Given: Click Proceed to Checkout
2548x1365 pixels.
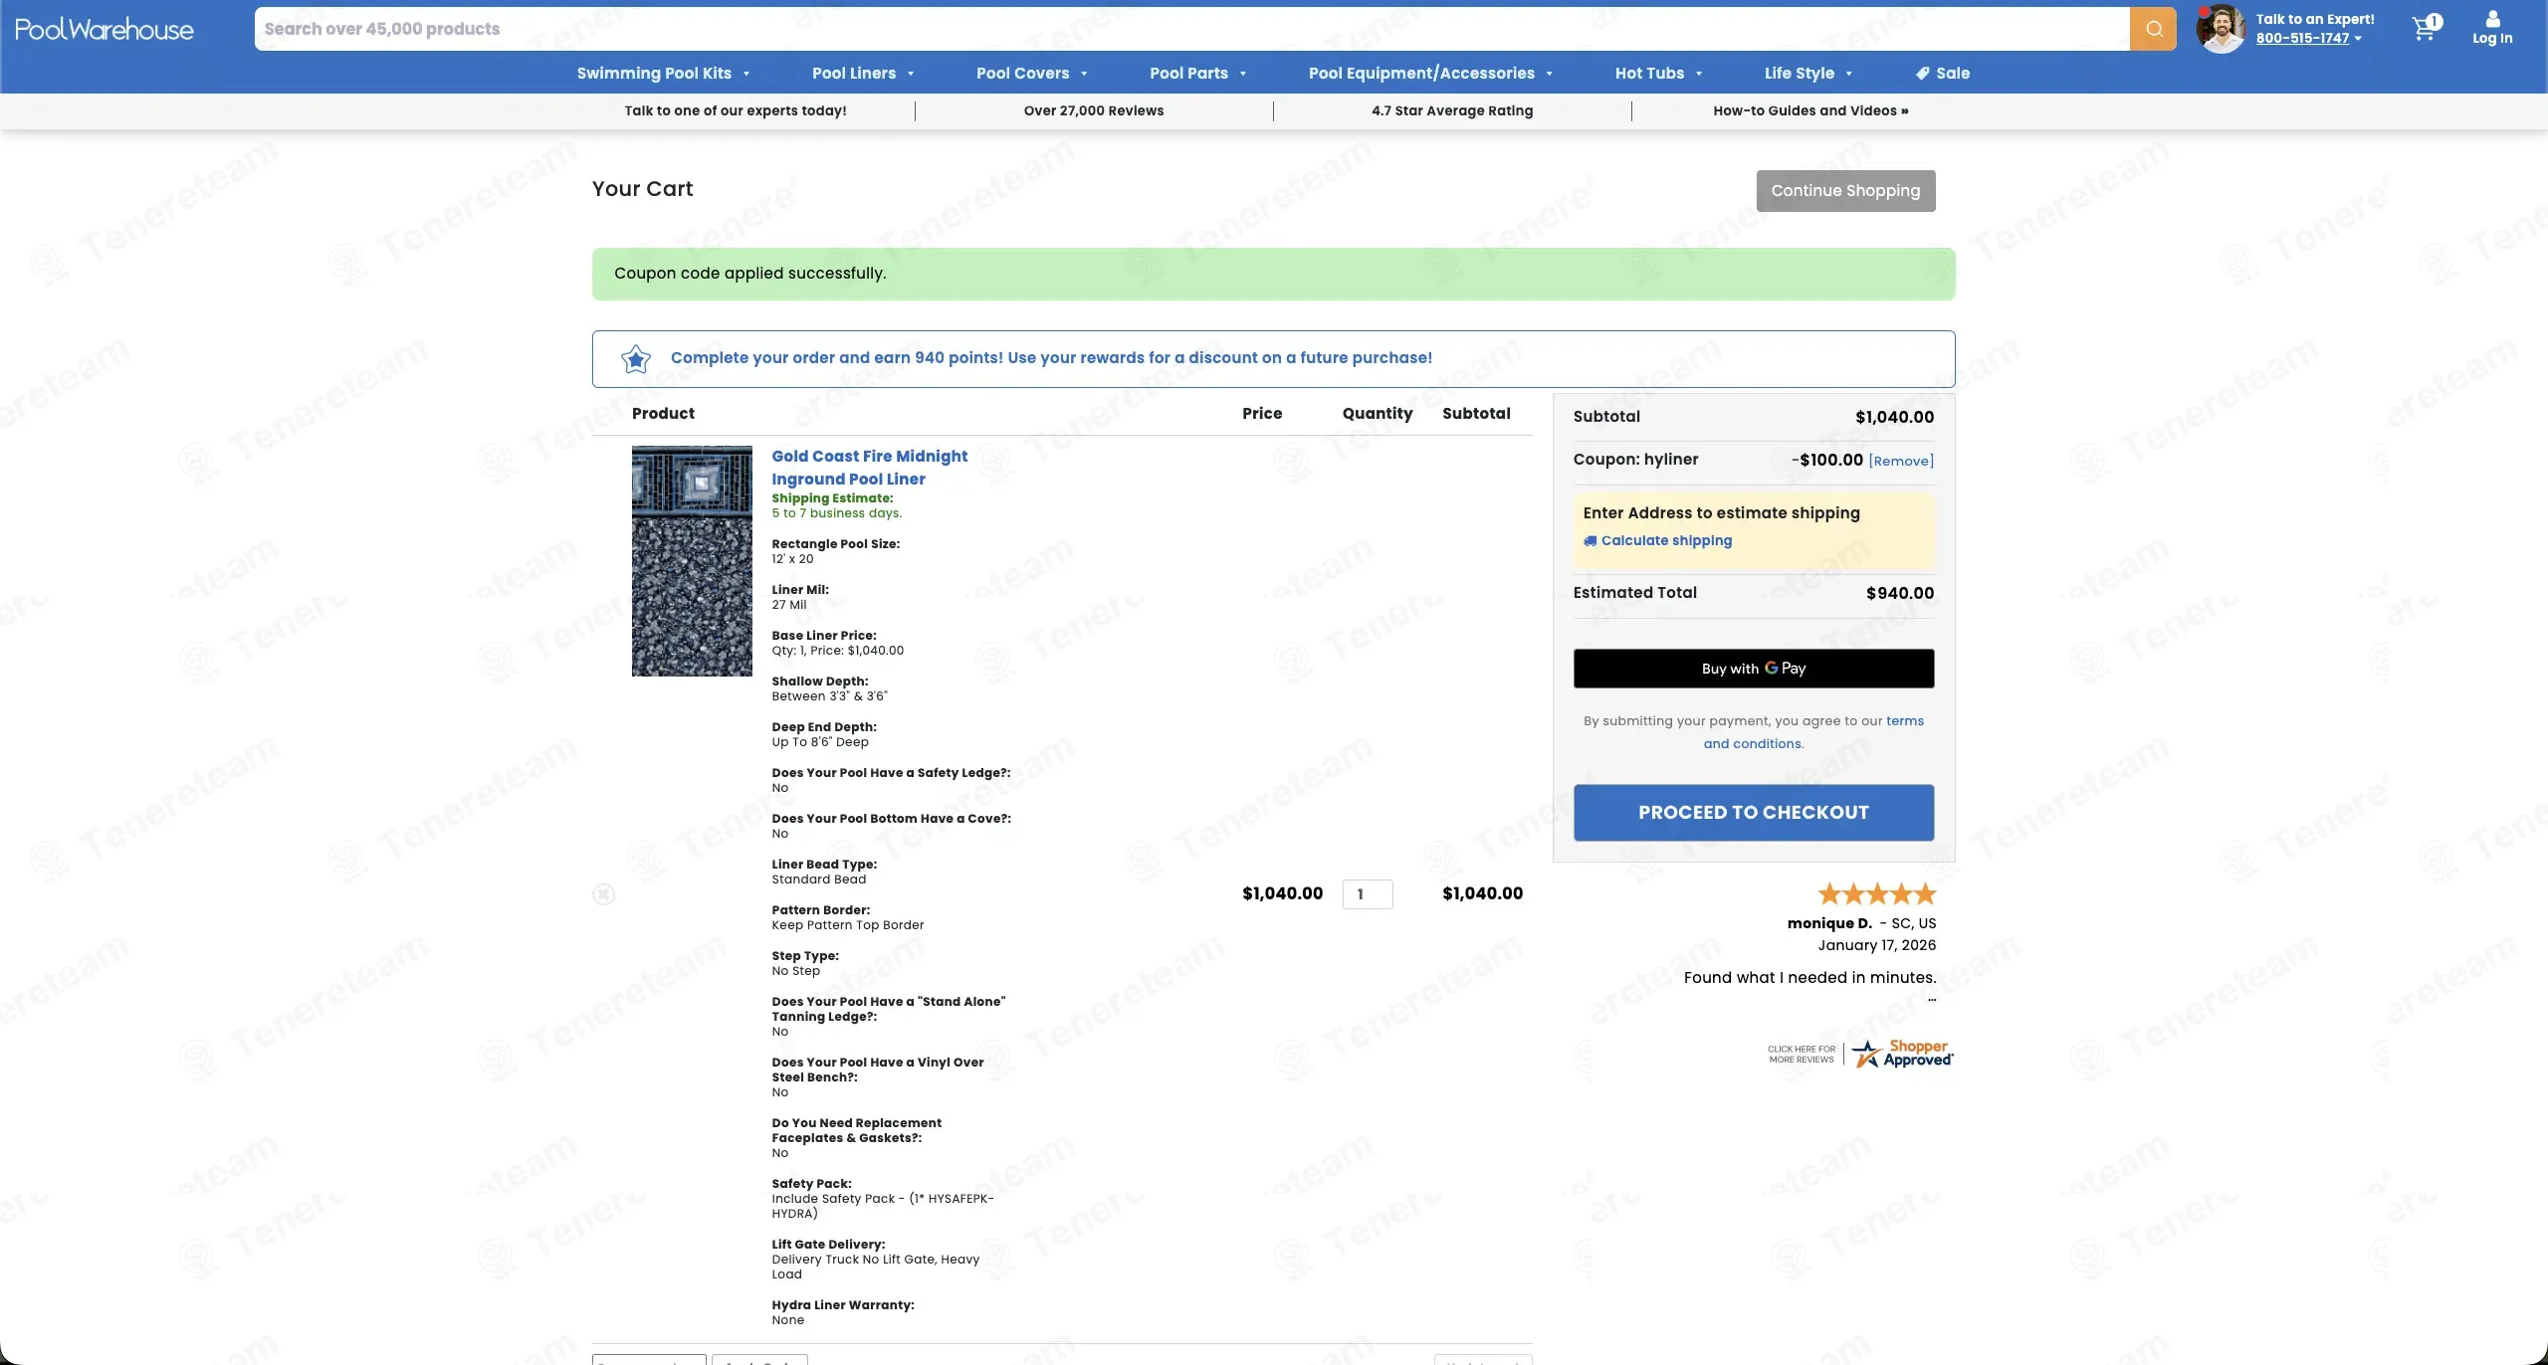Looking at the screenshot, I should (1753, 813).
